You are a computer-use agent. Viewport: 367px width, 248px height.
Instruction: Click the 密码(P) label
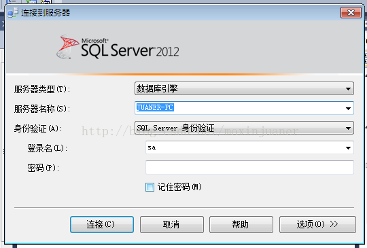click(43, 168)
